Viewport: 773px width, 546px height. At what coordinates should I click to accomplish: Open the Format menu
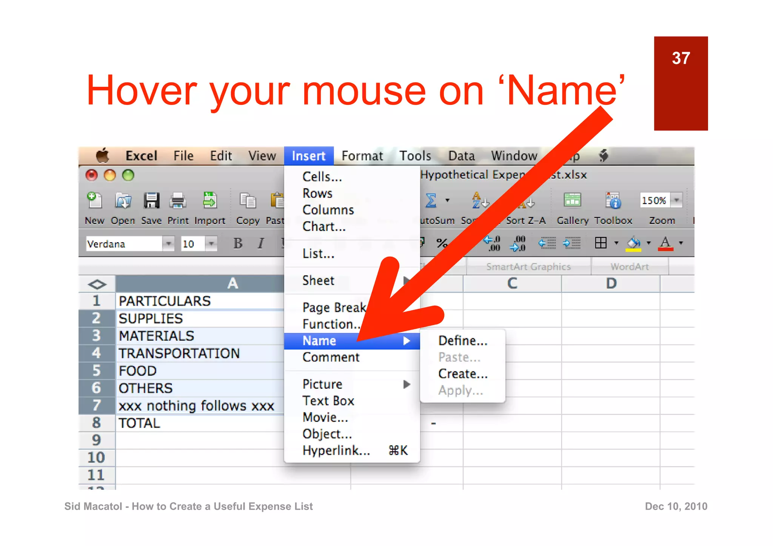[x=362, y=155]
